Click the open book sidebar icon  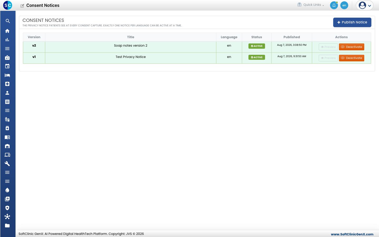[7, 137]
